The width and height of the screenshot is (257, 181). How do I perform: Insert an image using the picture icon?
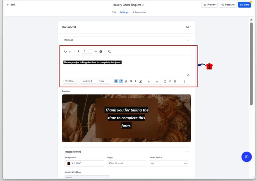pos(101,51)
